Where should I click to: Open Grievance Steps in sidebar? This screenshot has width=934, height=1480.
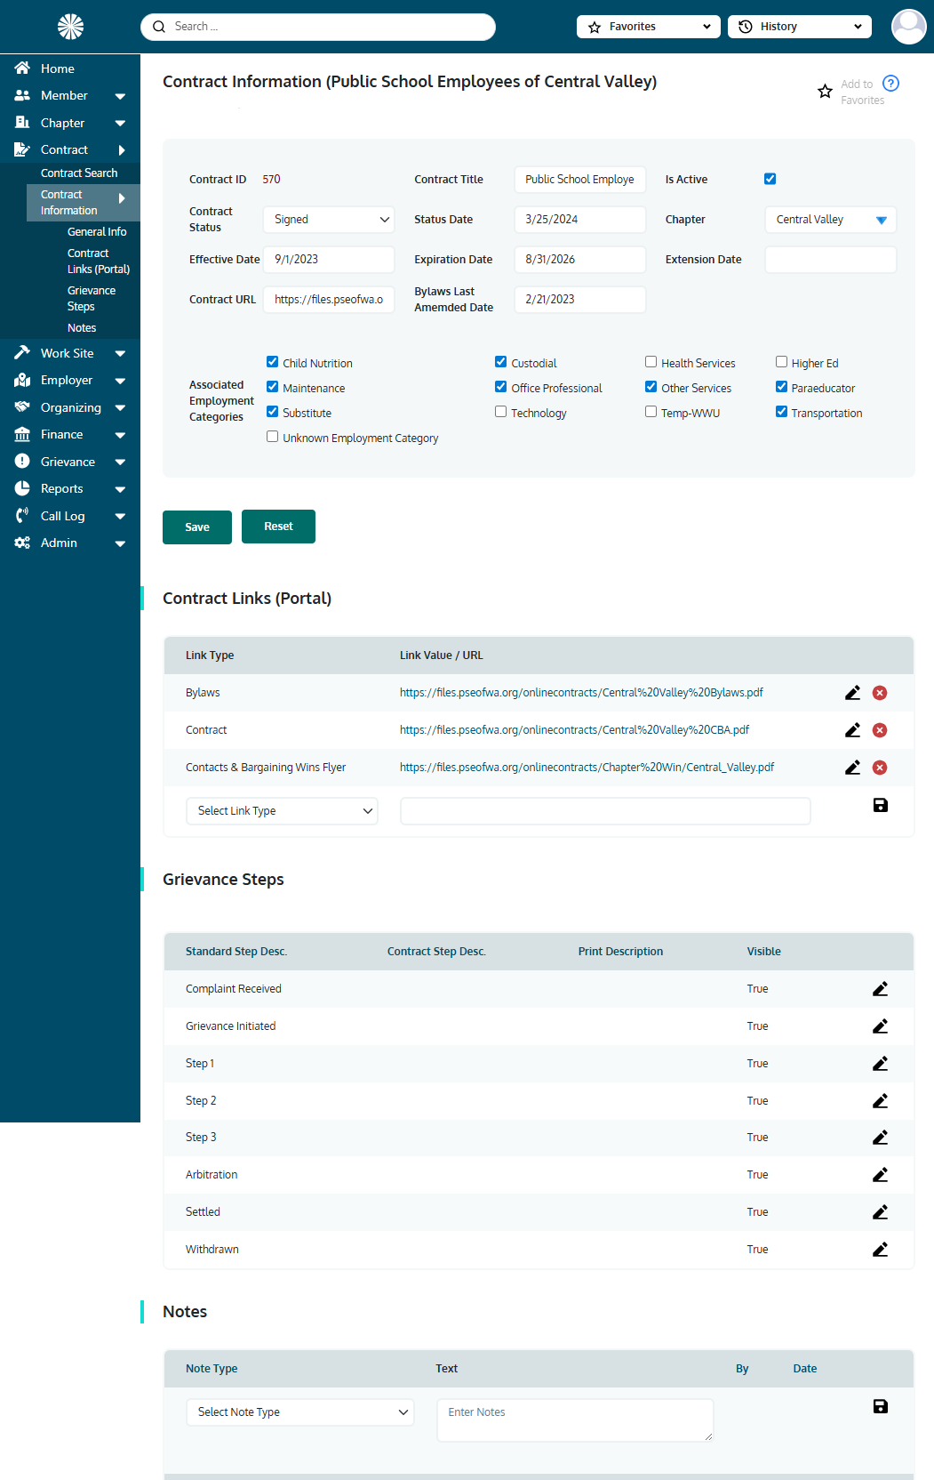[92, 299]
